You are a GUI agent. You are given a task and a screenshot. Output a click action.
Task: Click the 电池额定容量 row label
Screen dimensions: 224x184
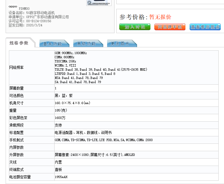20,177
